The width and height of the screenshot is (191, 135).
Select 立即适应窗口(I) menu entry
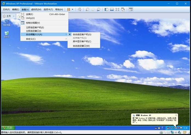[x=44, y=31]
